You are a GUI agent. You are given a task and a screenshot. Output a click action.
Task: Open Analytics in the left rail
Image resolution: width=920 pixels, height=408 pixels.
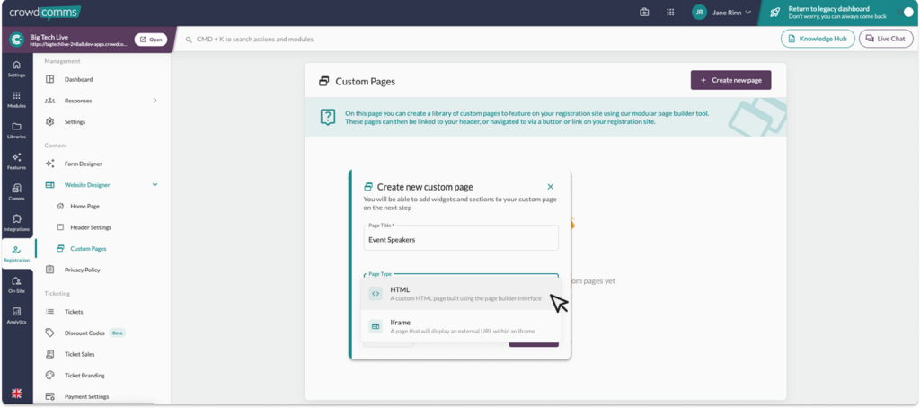pos(16,315)
